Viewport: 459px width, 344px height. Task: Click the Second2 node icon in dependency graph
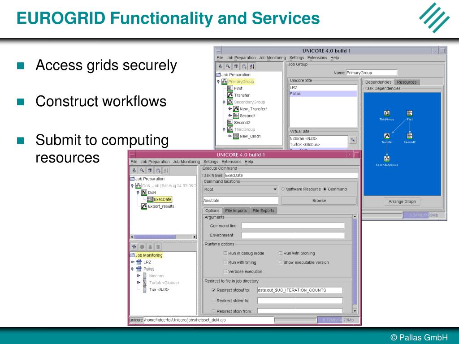pyautogui.click(x=410, y=136)
